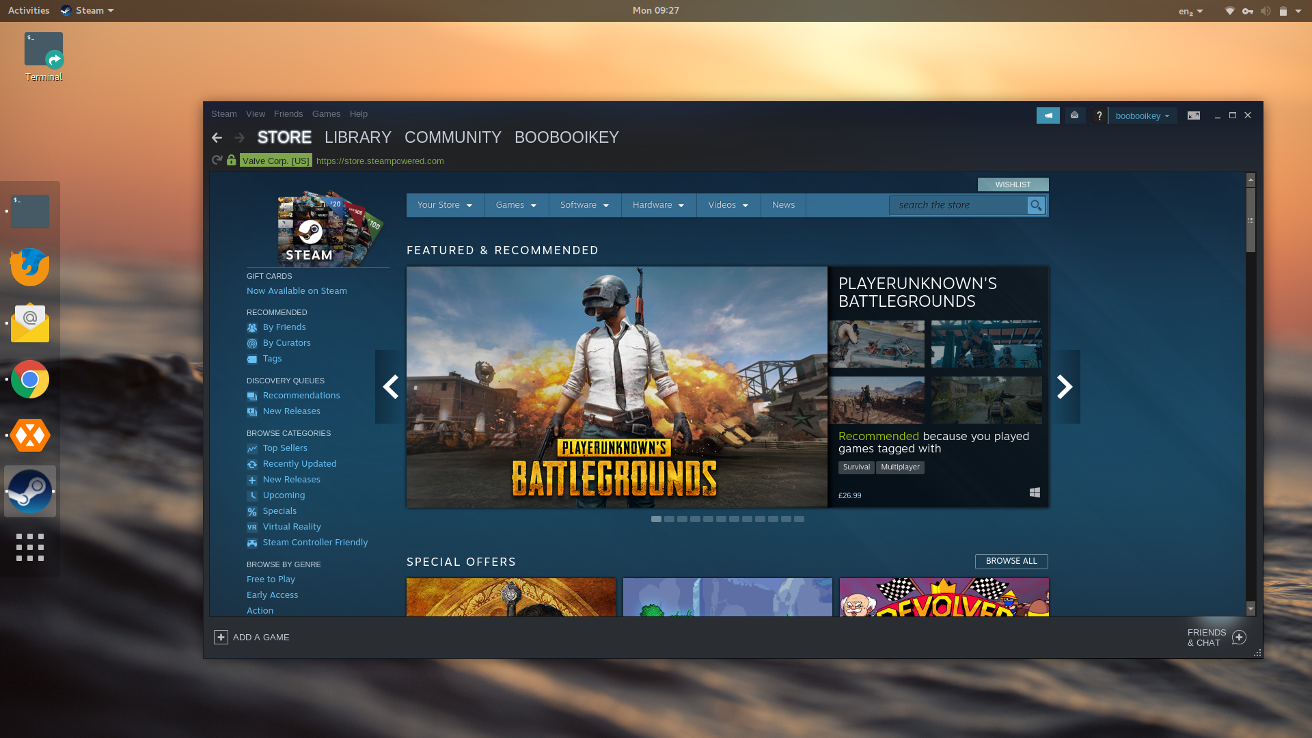Open the Recommendations discovery queue
Screen dimensions: 1312x738
point(301,396)
